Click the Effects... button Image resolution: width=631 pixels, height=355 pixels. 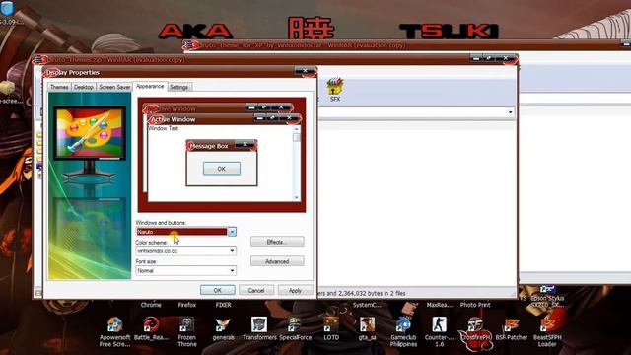coord(277,242)
